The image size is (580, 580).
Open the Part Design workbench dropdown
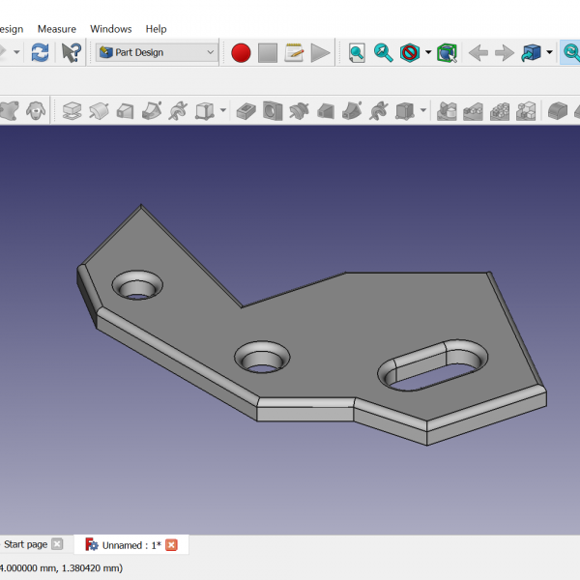coord(157,52)
